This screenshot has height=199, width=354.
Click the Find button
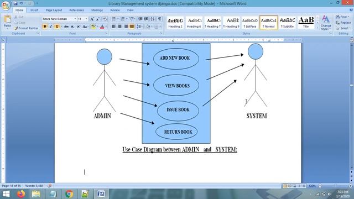pyautogui.click(x=342, y=17)
